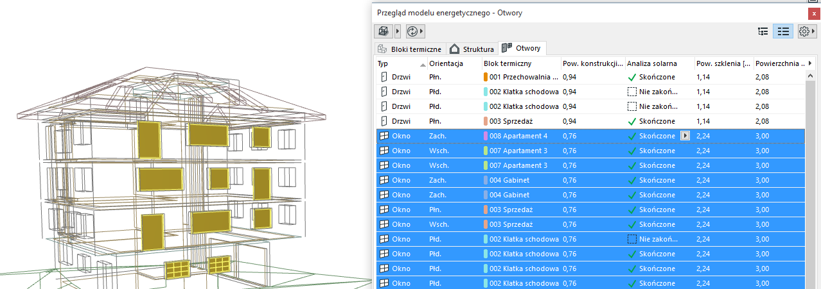Select door icon of 001 Przechowalnia row

pos(385,77)
